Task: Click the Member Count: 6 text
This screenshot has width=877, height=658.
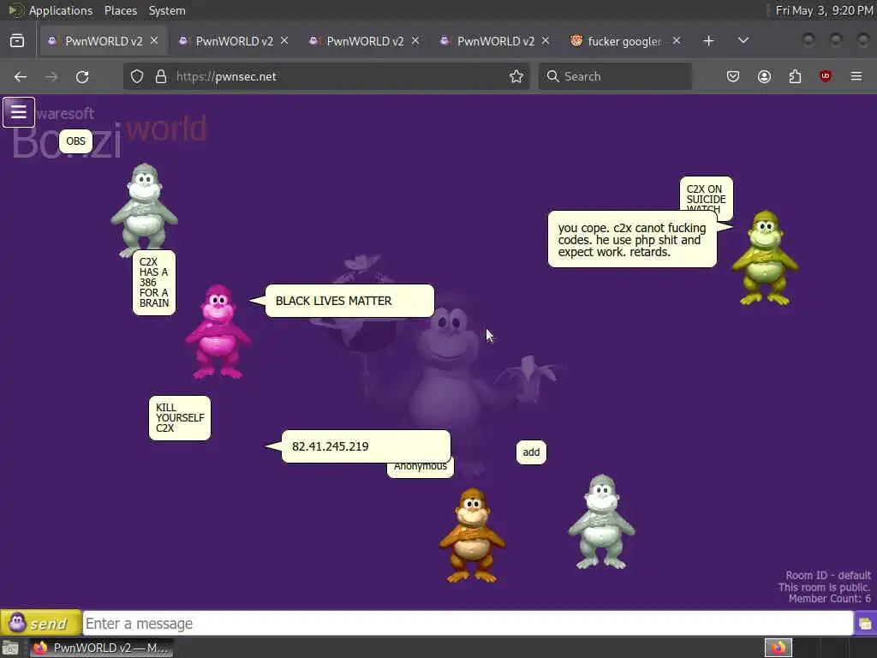Action: coord(829,599)
